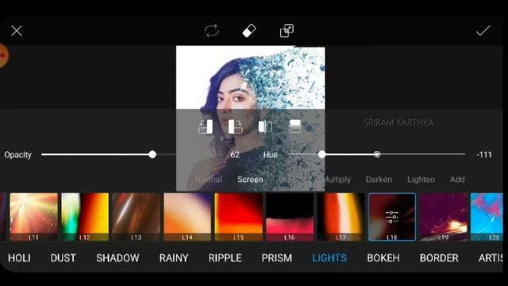The height and width of the screenshot is (286, 508).
Task: Tap the Hue value -111
Action: tap(484, 155)
